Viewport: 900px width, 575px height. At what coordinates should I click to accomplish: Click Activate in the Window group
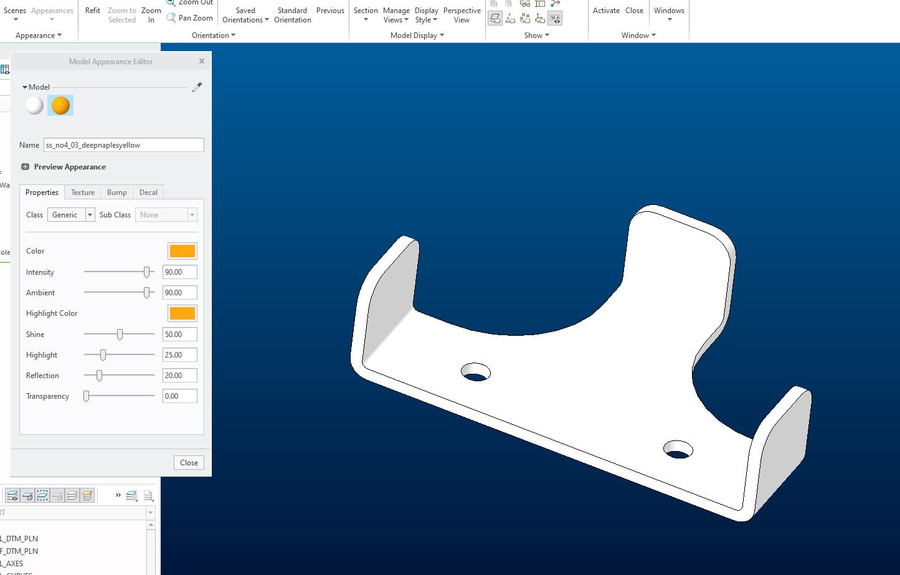pyautogui.click(x=605, y=10)
